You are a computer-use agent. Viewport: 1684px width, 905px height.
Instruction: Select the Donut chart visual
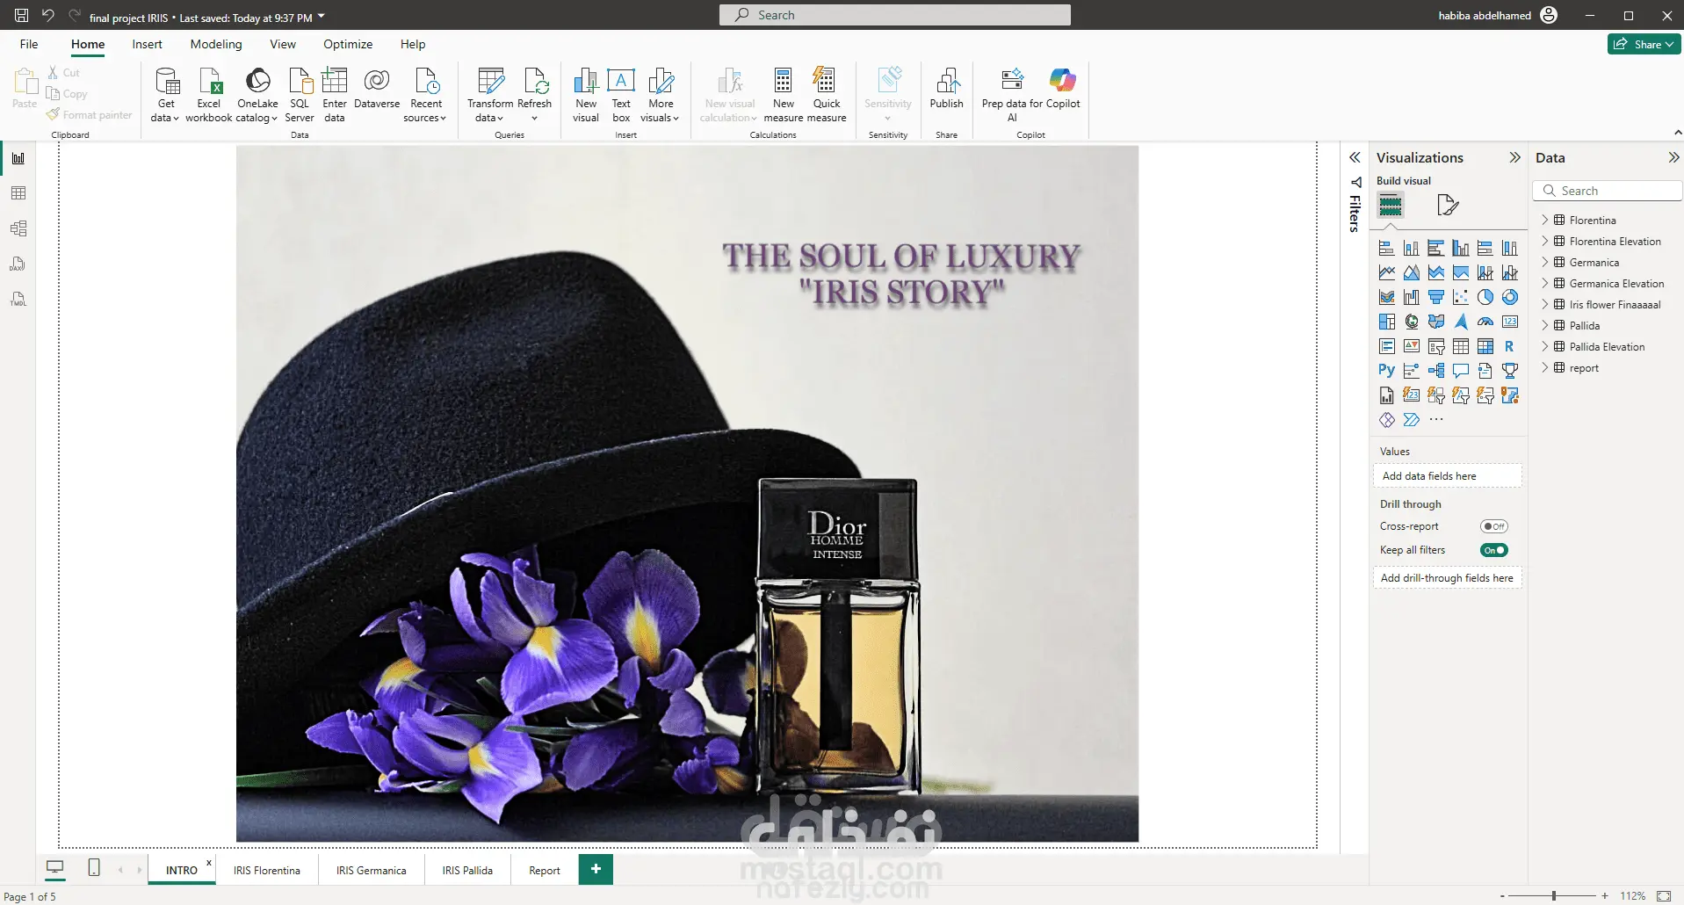coord(1509,297)
